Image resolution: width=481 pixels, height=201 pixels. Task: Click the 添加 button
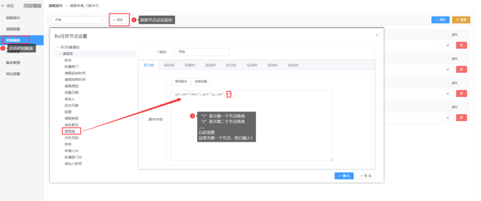click(118, 20)
